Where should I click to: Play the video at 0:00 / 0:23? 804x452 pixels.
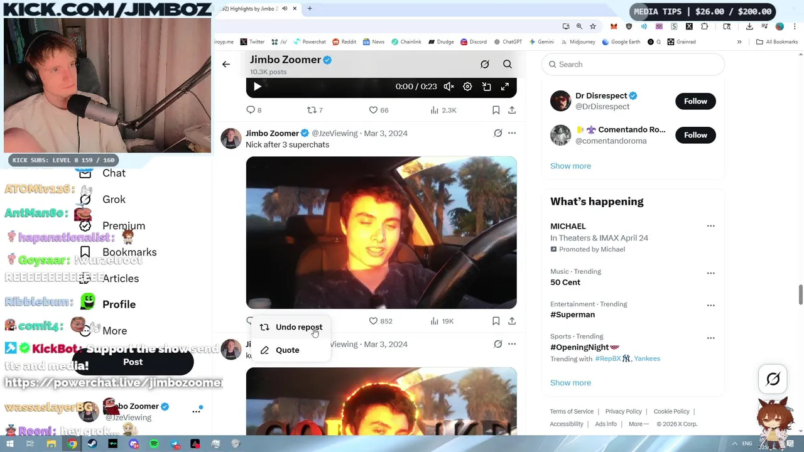tap(257, 87)
